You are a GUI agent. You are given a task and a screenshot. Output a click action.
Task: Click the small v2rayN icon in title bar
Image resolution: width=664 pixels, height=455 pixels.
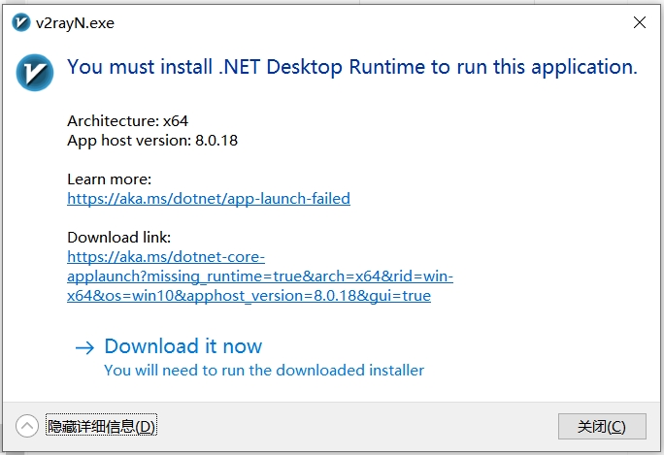20,22
